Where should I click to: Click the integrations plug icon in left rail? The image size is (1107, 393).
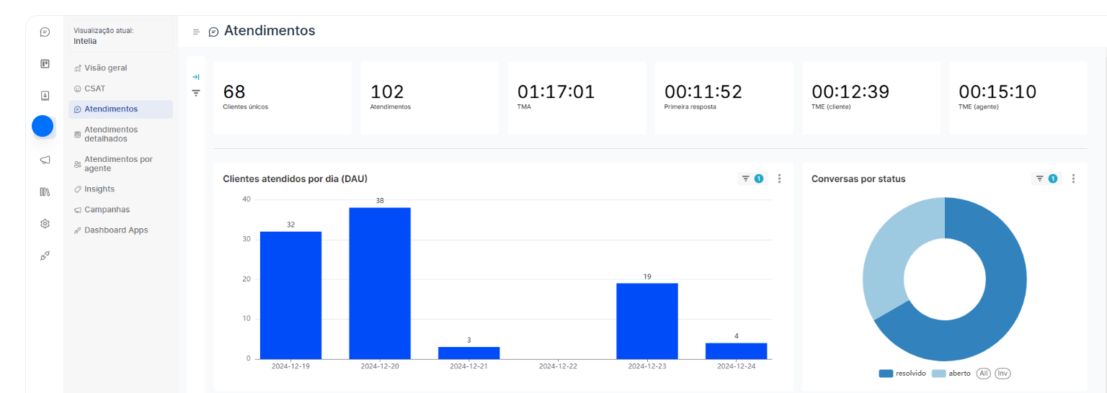(45, 256)
